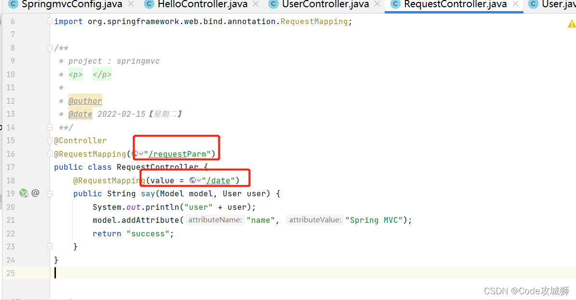Click the "project : springmvc" comment text
This screenshot has width=576, height=300.
click(114, 61)
